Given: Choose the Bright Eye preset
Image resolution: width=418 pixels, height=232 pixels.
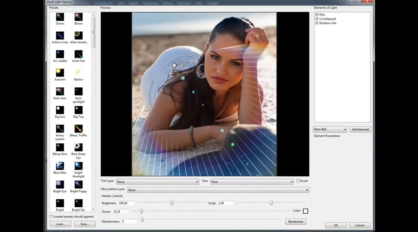Looking at the screenshot, I should coord(60,184).
